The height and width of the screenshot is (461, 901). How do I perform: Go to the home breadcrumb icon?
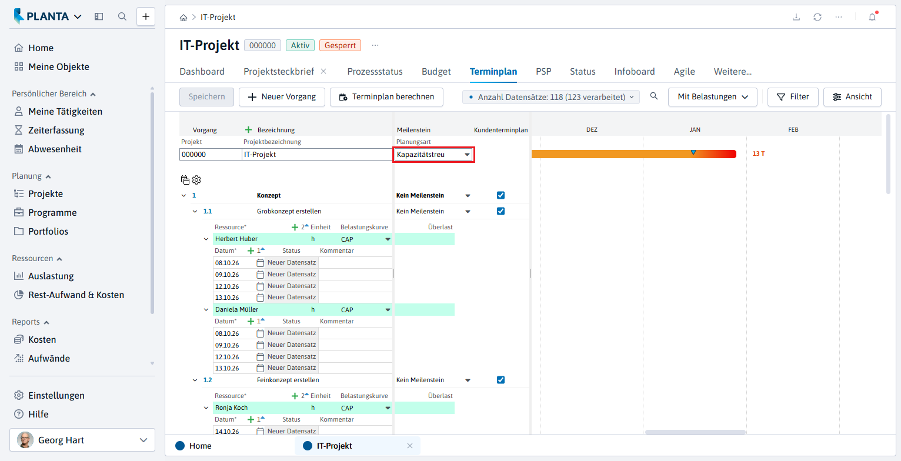[x=183, y=17]
